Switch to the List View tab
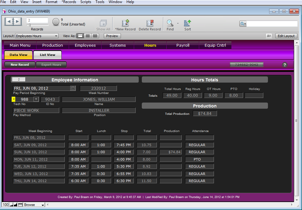 click(x=48, y=55)
